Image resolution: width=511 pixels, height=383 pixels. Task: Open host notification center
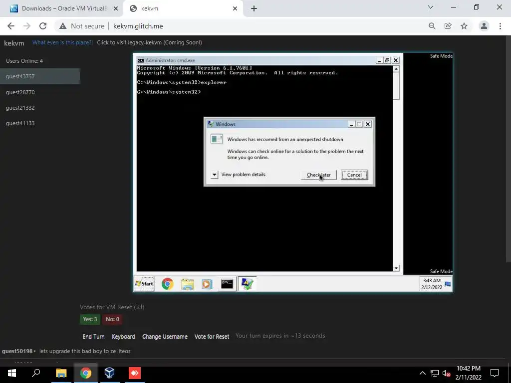tap(495, 373)
